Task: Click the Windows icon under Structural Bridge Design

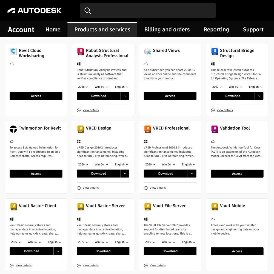Action: [213, 64]
